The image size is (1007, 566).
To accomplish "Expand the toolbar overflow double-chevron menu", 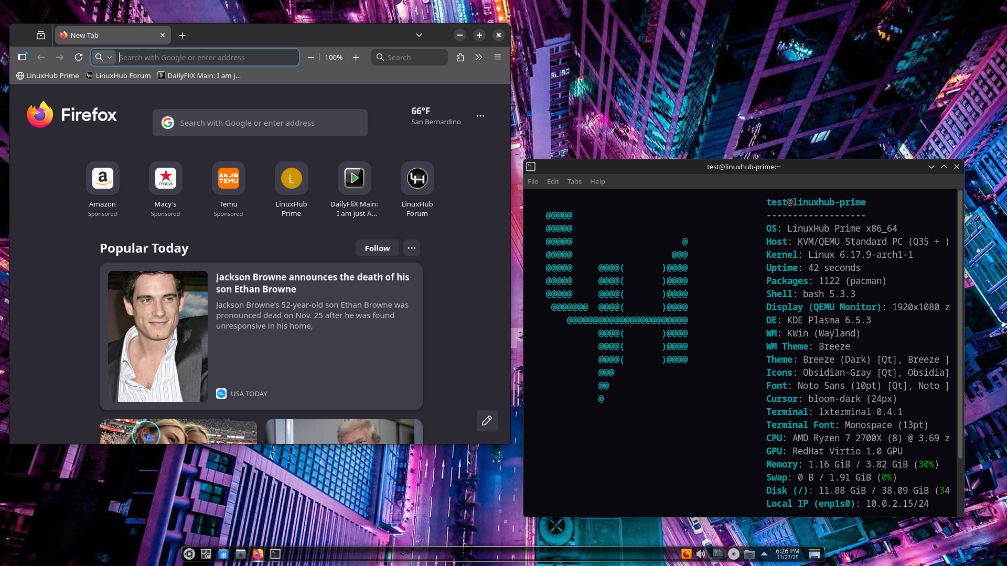I will (x=478, y=57).
